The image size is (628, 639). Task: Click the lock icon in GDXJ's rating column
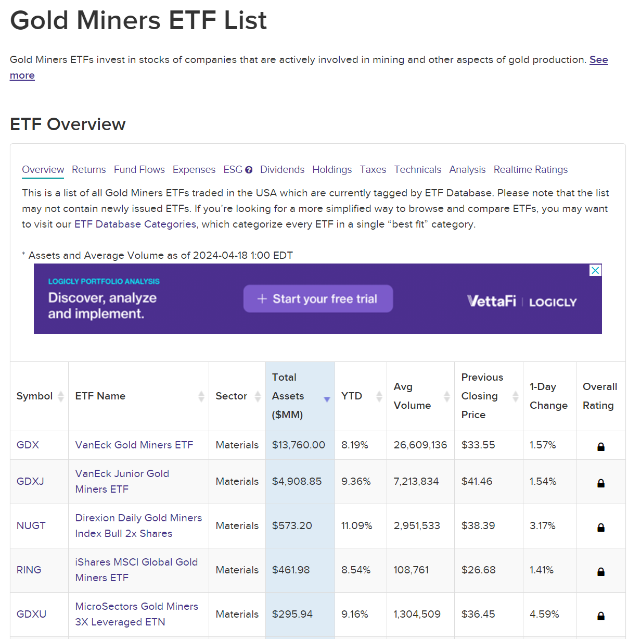tap(600, 482)
